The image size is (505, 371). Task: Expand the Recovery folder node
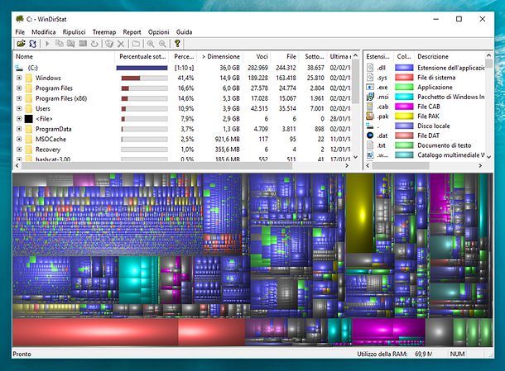pyautogui.click(x=19, y=150)
